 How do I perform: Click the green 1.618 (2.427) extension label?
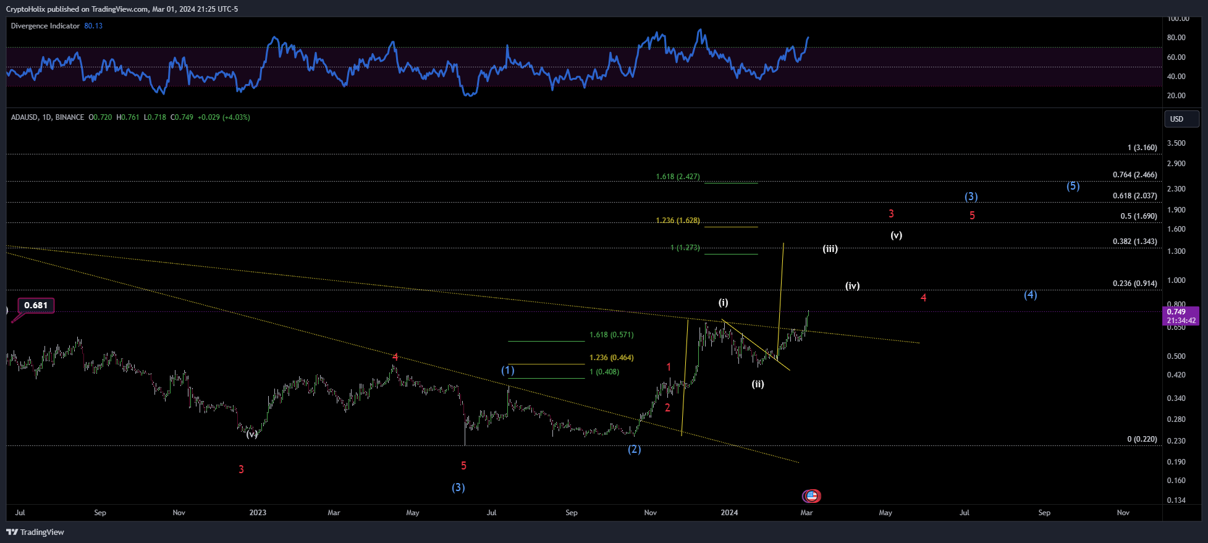click(x=678, y=177)
